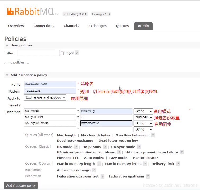200x190 pixels.
Task: Click Add / update policy button
Action: coord(21,185)
